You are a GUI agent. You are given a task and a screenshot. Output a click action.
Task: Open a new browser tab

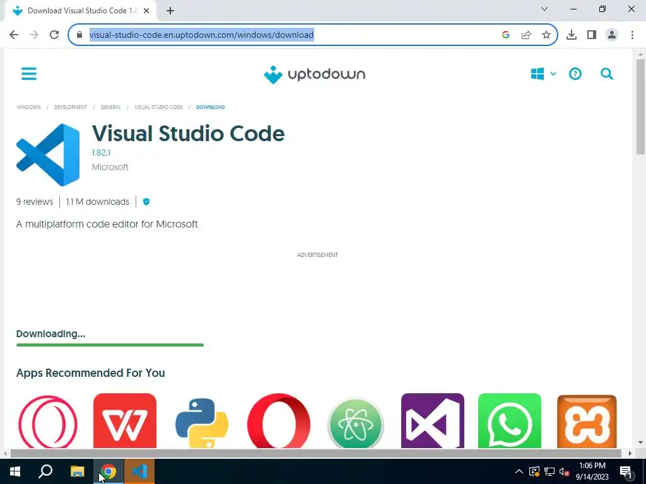(170, 11)
